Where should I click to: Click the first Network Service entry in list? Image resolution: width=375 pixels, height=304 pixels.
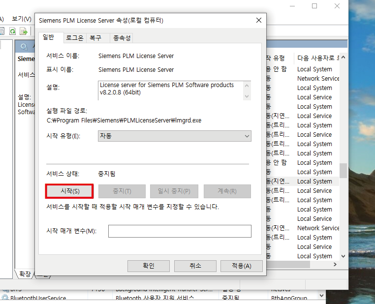[x=318, y=78]
